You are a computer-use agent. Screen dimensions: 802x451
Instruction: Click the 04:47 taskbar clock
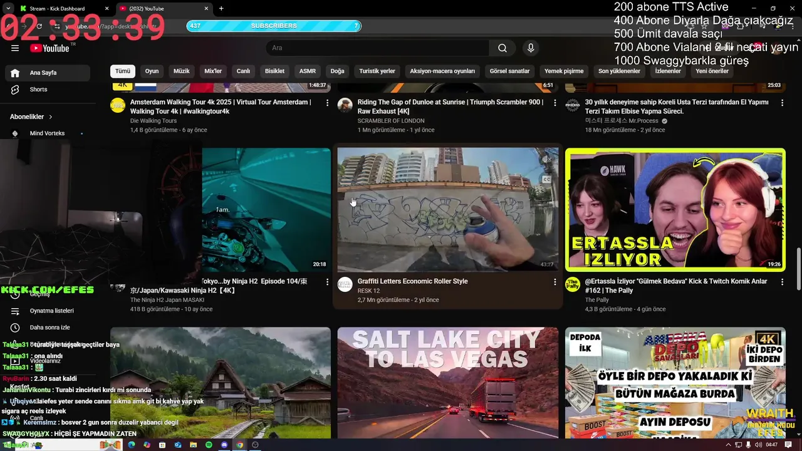(772, 445)
